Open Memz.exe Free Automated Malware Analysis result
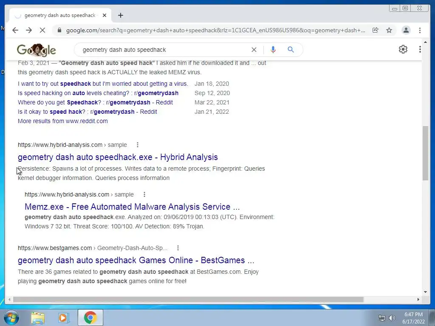The height and width of the screenshot is (326, 435). (x=132, y=207)
